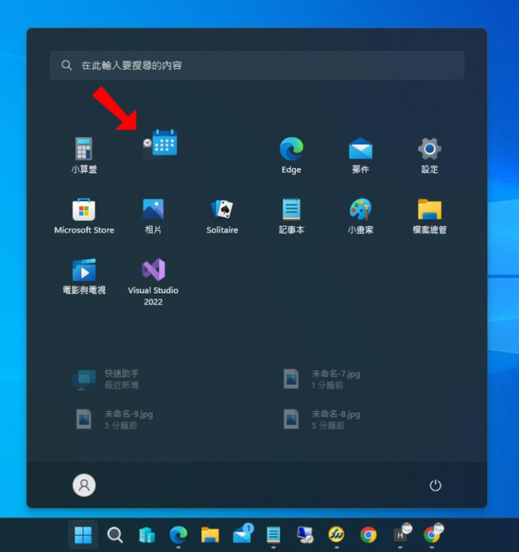Open Microsoft Store pinned app
Image resolution: width=519 pixels, height=552 pixels.
pos(84,216)
